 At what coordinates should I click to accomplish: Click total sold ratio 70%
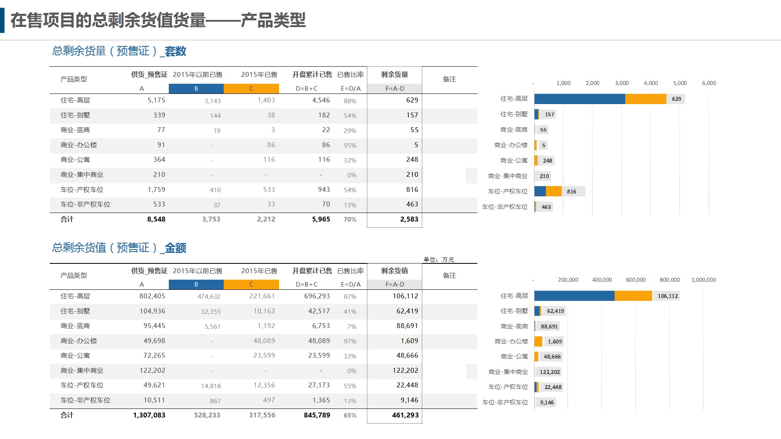(x=350, y=219)
